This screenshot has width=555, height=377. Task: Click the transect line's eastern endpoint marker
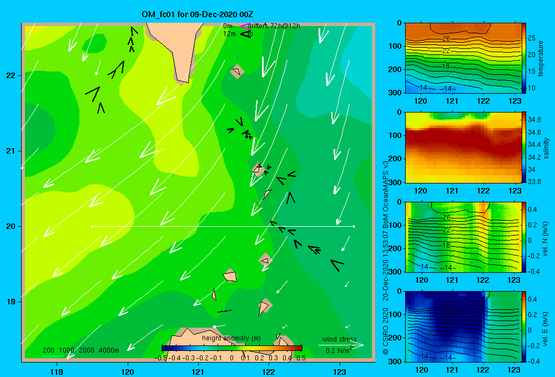354,226
